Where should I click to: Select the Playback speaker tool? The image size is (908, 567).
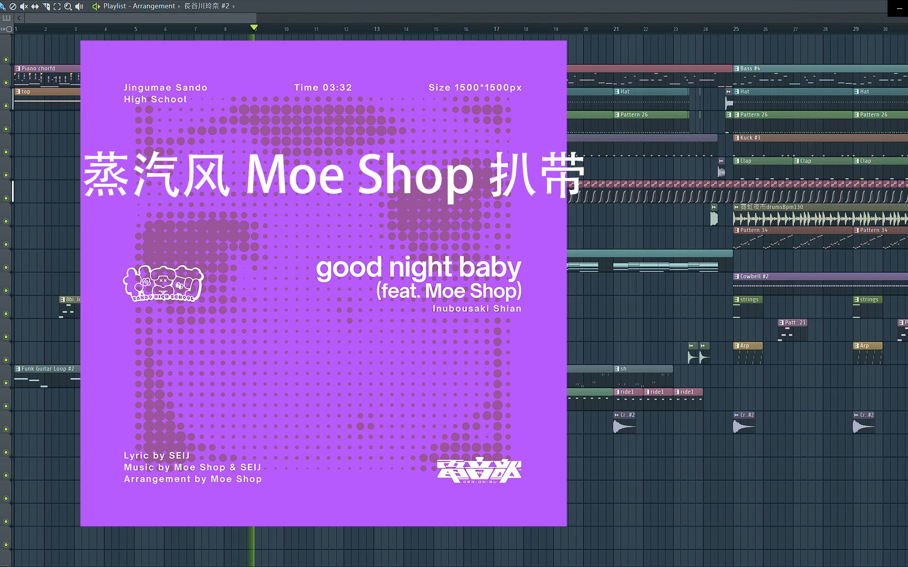click(x=79, y=6)
